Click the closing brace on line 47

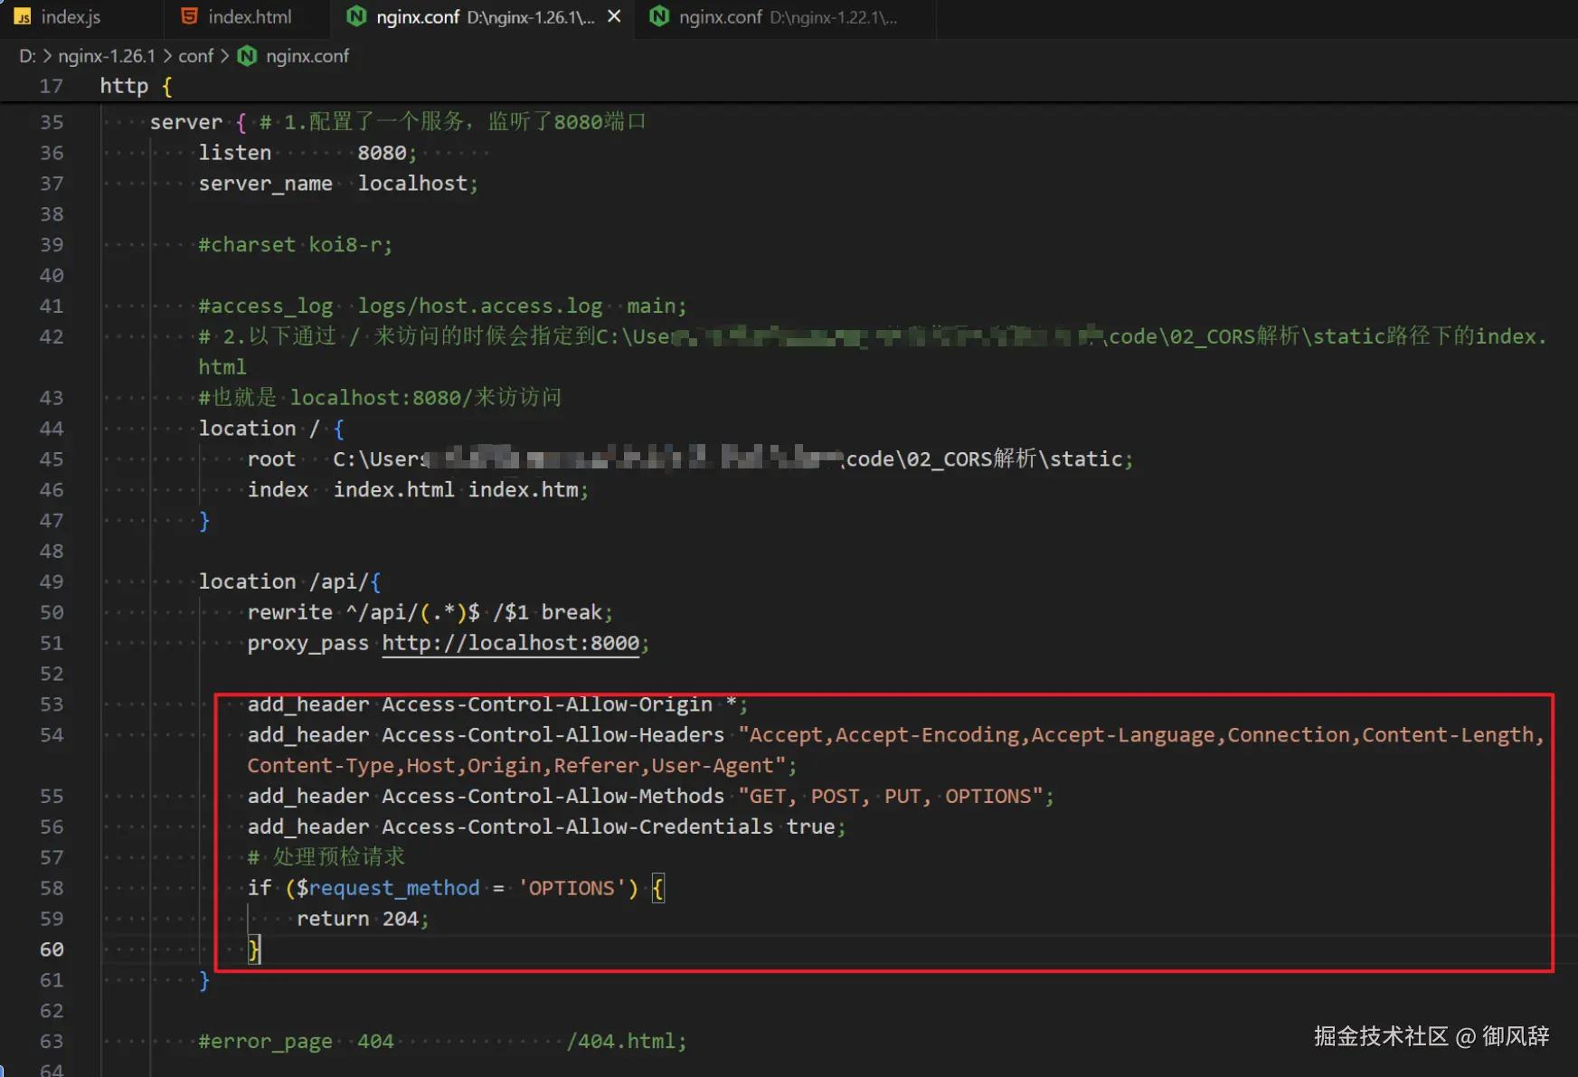click(204, 521)
